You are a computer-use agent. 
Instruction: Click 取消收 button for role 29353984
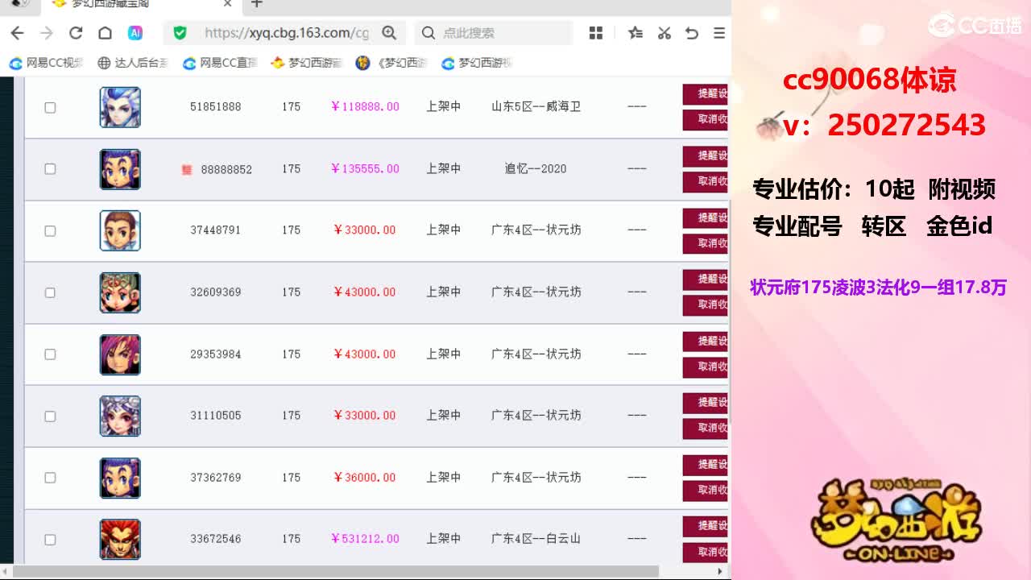(706, 367)
